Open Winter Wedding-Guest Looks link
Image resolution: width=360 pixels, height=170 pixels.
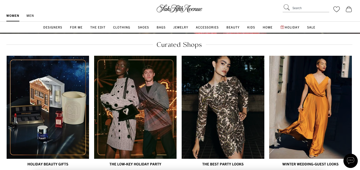pyautogui.click(x=310, y=164)
